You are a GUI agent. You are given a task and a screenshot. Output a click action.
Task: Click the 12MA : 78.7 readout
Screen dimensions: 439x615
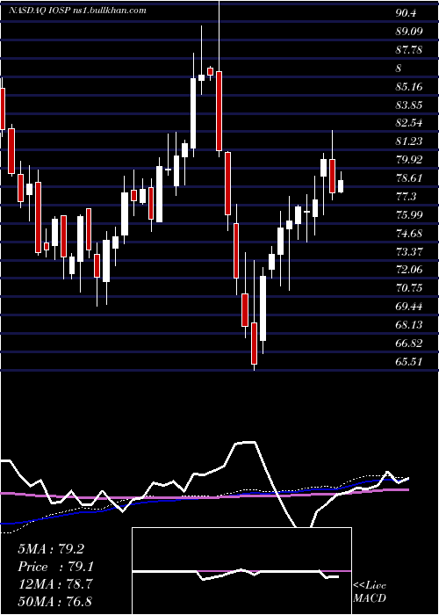pos(55,584)
